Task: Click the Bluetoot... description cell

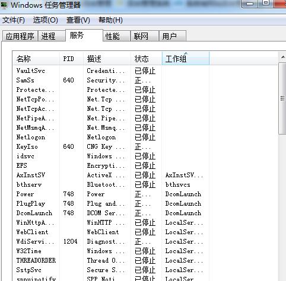Action: coord(106,184)
